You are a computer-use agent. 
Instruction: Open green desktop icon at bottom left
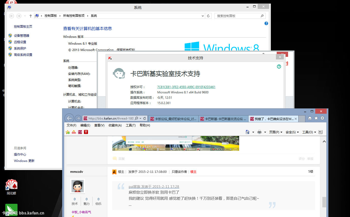(11, 210)
